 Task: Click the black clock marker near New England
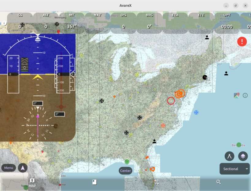tap(205, 77)
